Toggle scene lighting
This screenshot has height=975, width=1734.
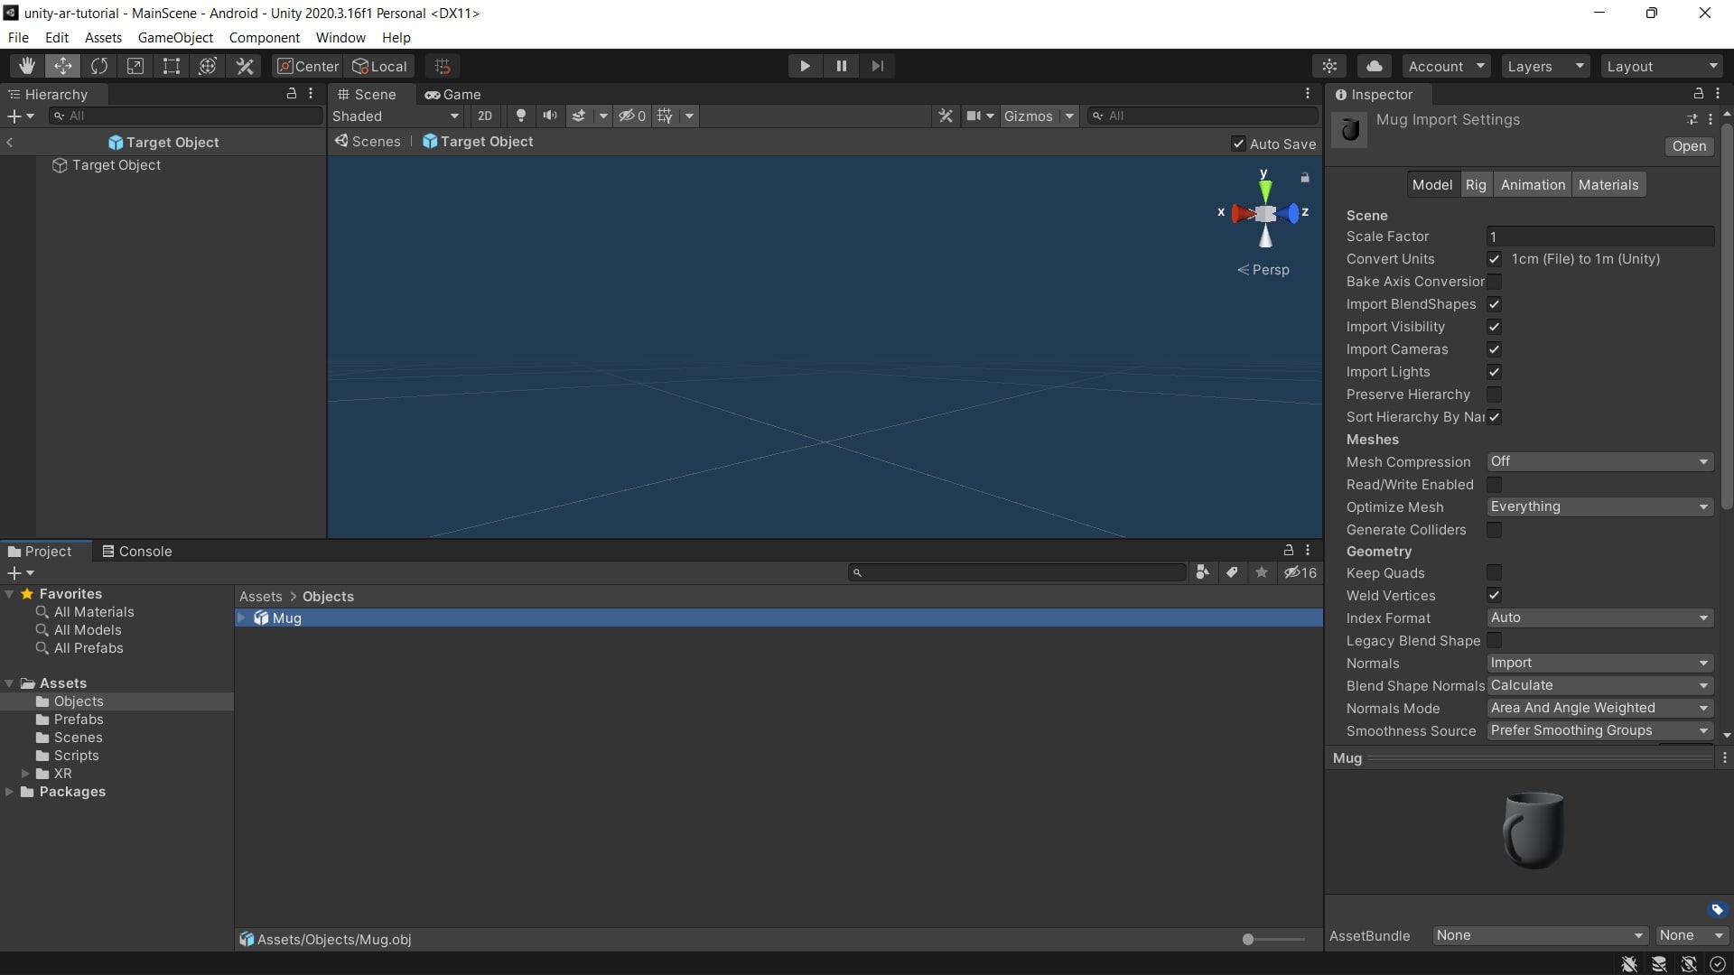tap(521, 116)
